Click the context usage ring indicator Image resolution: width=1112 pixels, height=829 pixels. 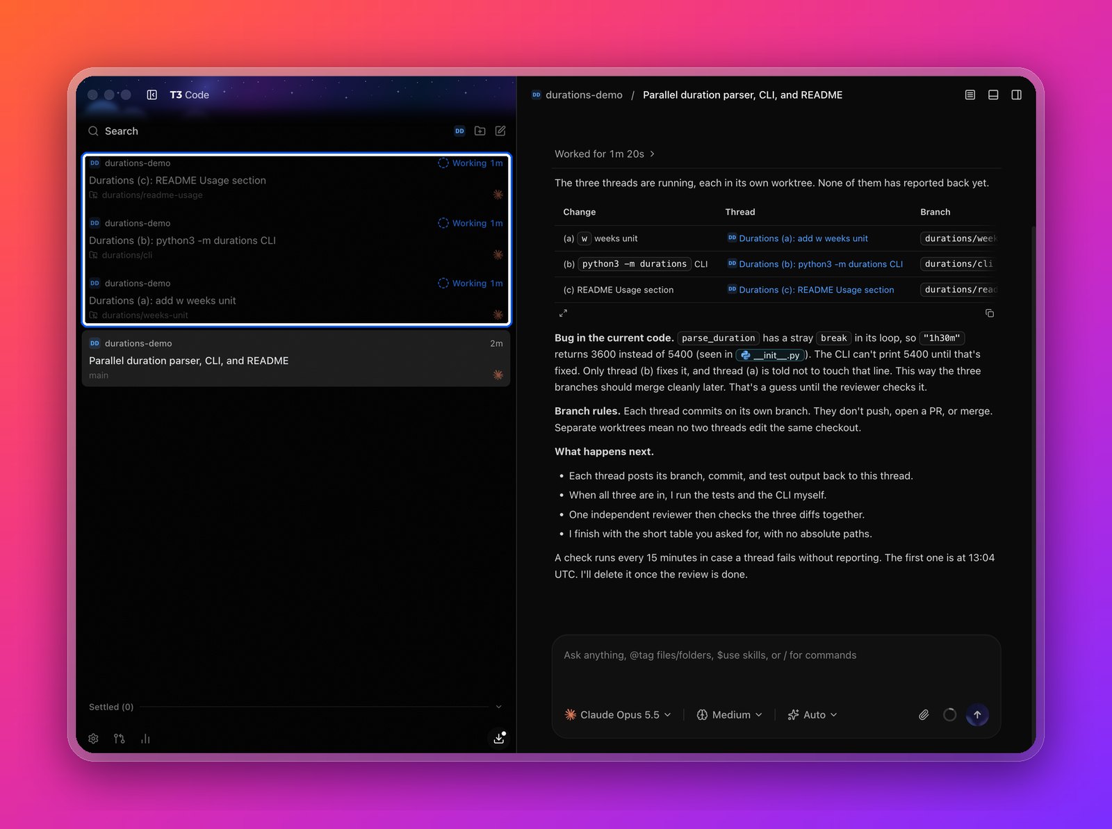(949, 714)
